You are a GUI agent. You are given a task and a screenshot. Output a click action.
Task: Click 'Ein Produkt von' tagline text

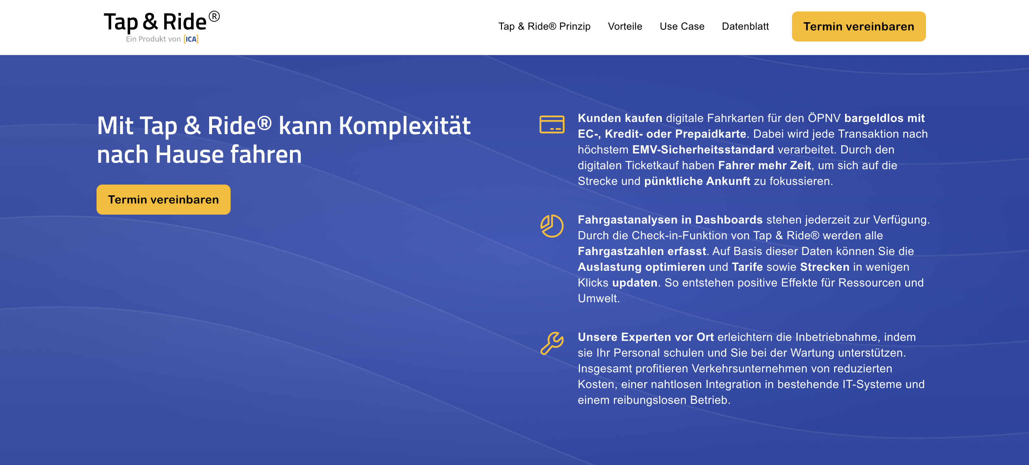153,39
